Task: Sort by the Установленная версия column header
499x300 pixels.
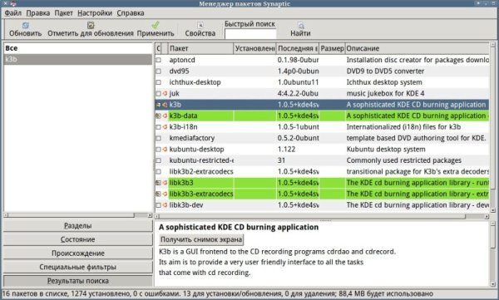Action: coord(254,48)
